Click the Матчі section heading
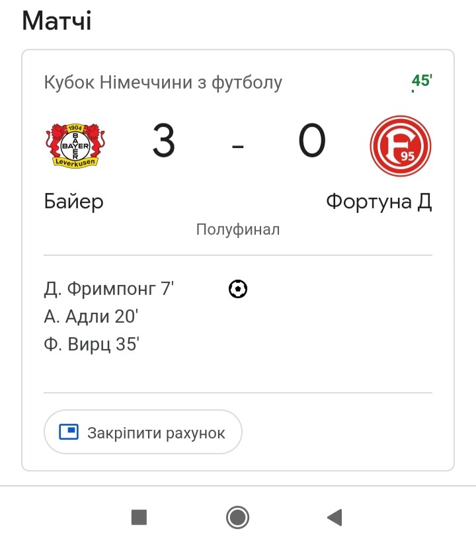 click(x=57, y=21)
